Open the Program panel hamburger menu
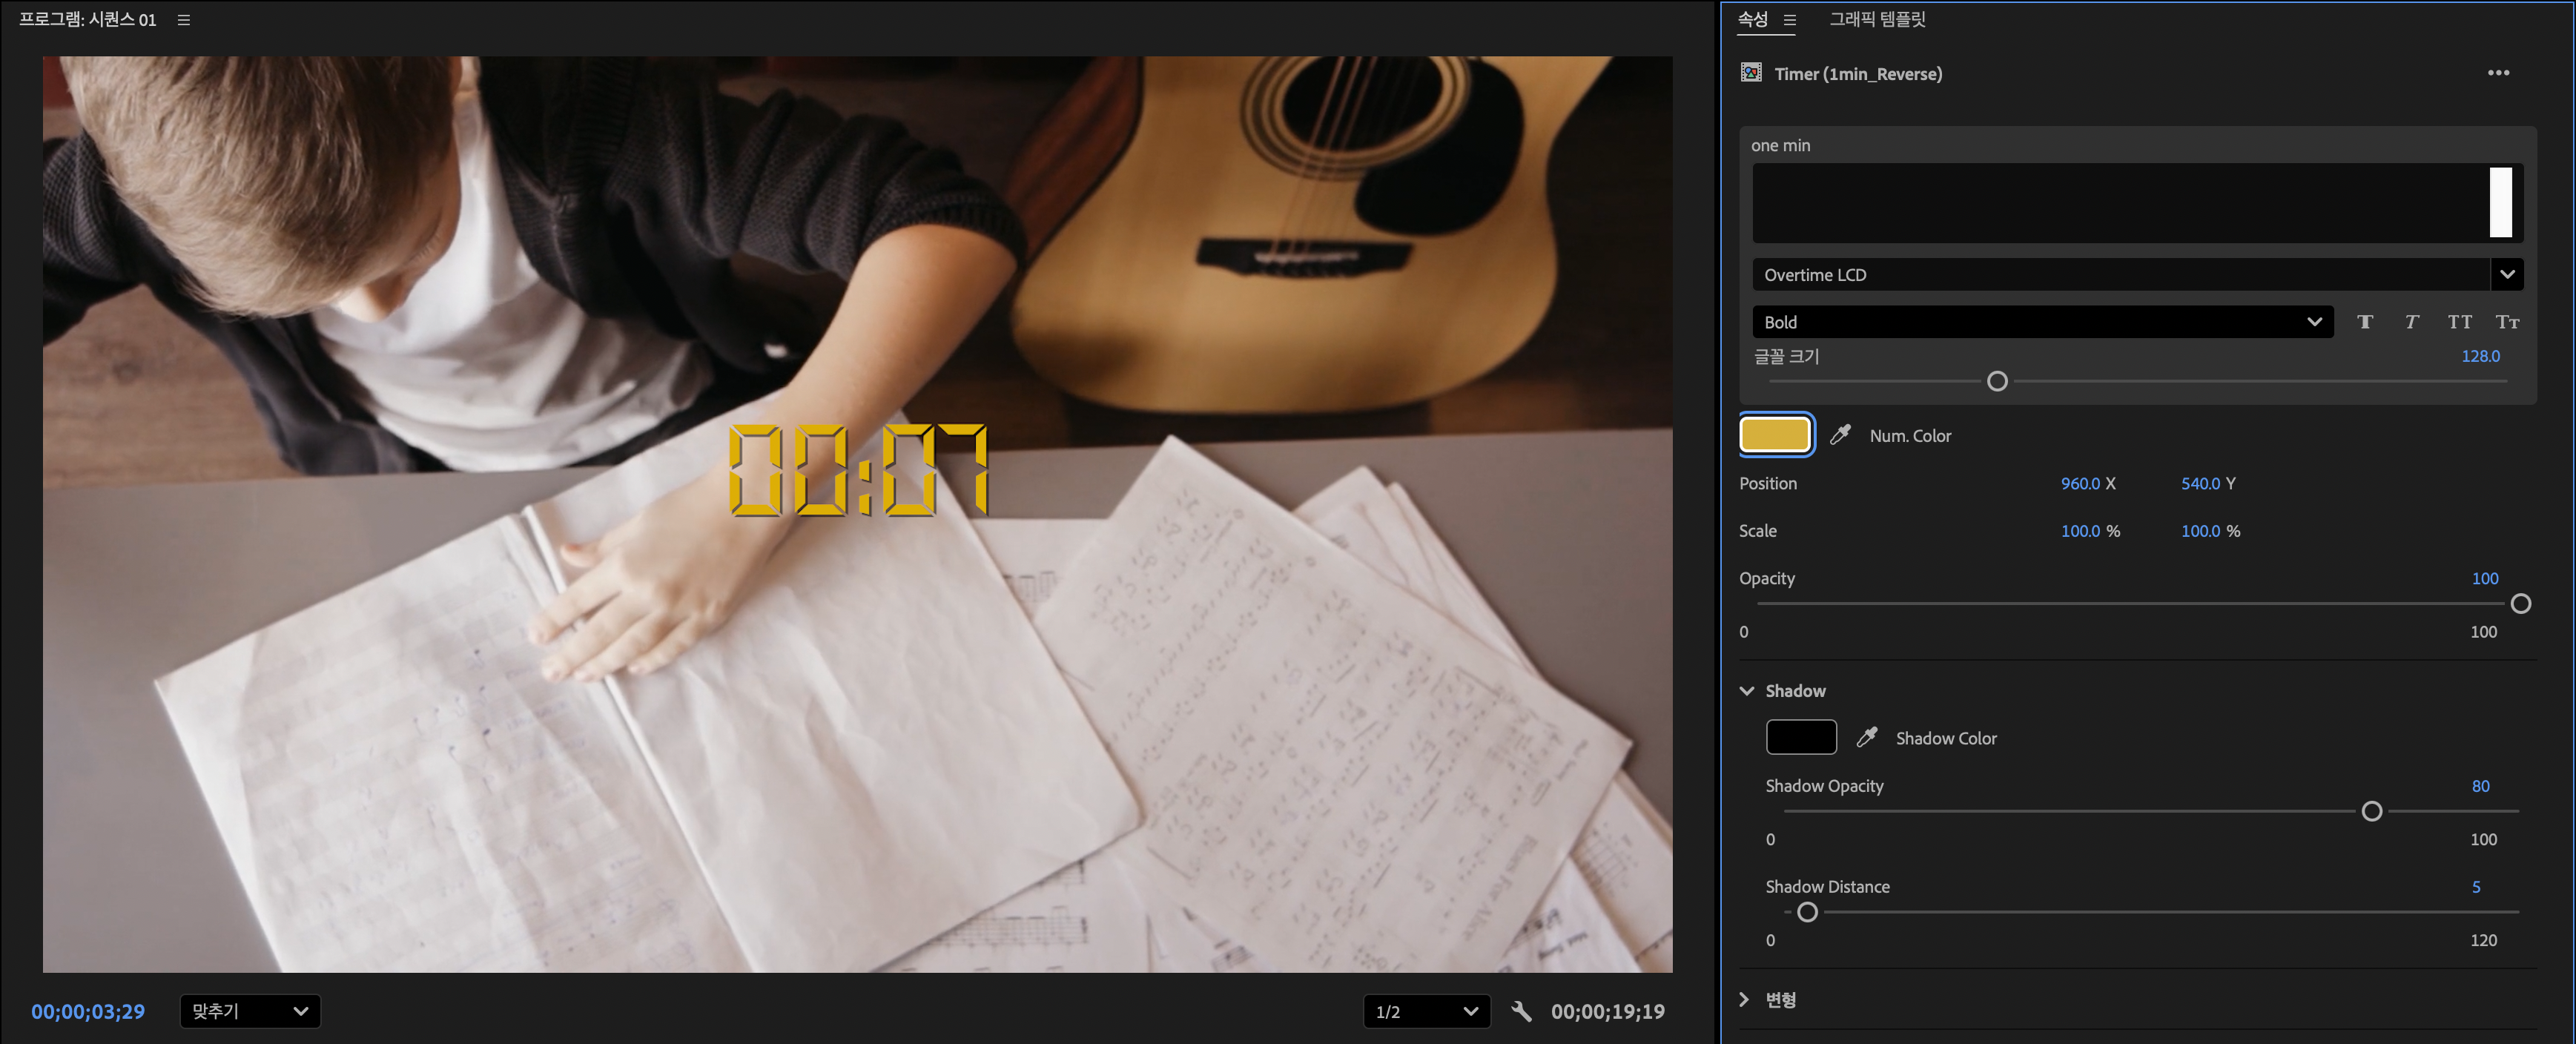Screen dimensions: 2576x1044 184,20
